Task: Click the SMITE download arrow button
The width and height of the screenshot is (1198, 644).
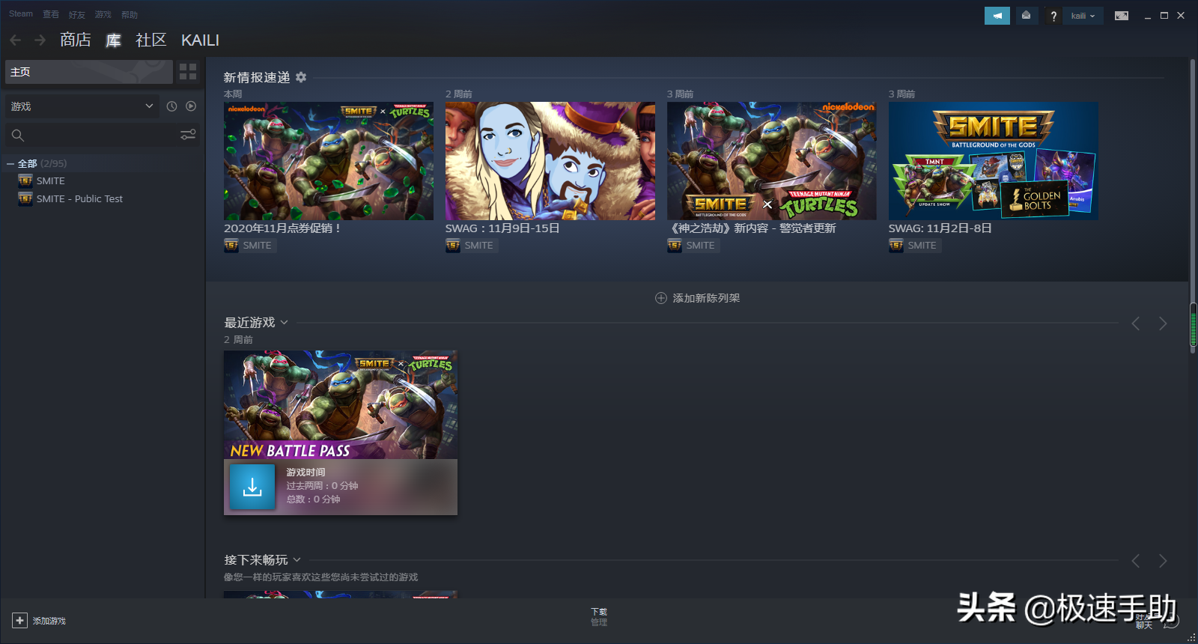Action: [252, 487]
